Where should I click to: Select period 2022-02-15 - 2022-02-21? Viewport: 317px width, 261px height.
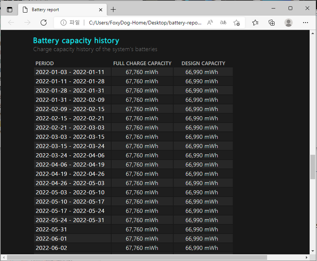click(70, 118)
